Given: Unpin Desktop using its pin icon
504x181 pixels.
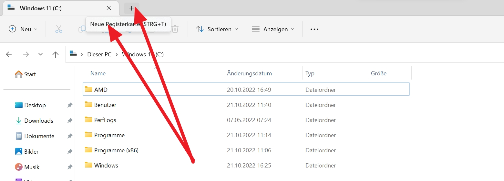Looking at the screenshot, I should 70,105.
